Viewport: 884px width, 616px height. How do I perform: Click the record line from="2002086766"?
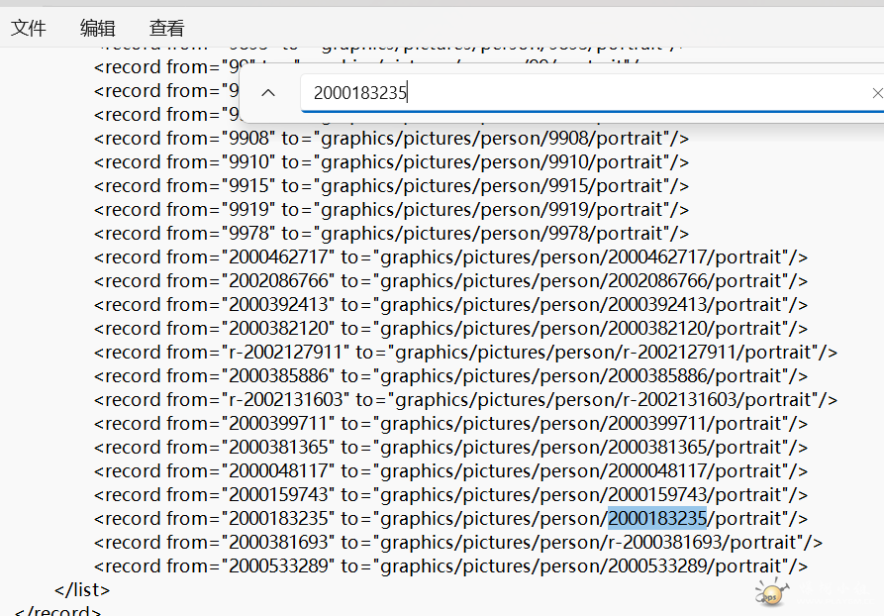click(x=451, y=281)
